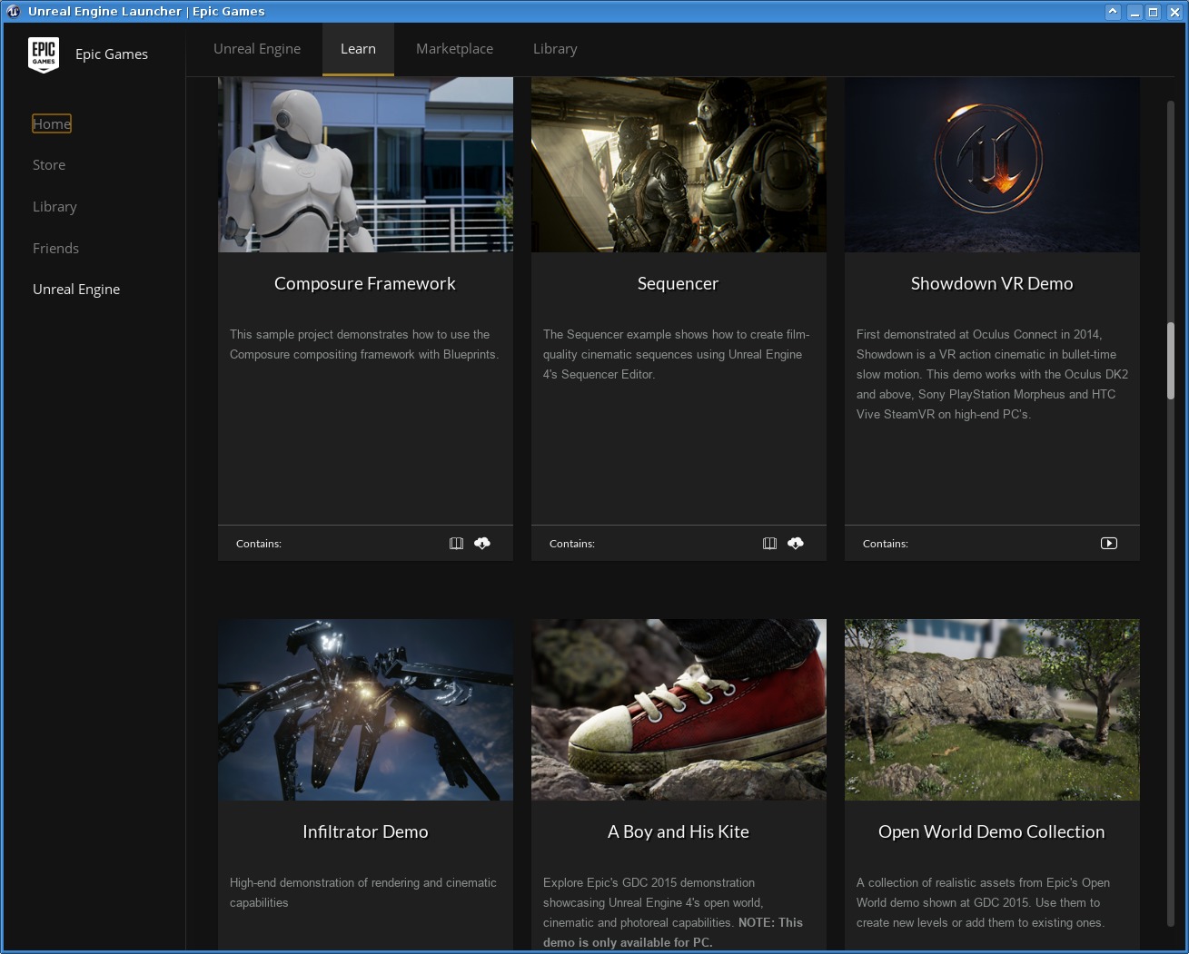Click the Composure Framework title

[x=365, y=284]
